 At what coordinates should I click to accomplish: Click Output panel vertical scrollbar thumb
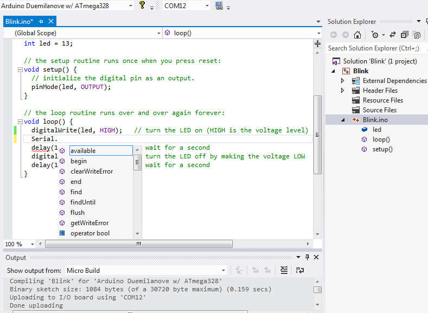click(x=317, y=290)
